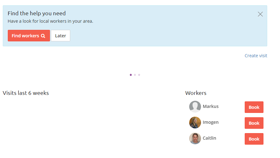This screenshot has height=158, width=280.
Task: Click the Visits last 6 weeks heading
Action: 26,93
